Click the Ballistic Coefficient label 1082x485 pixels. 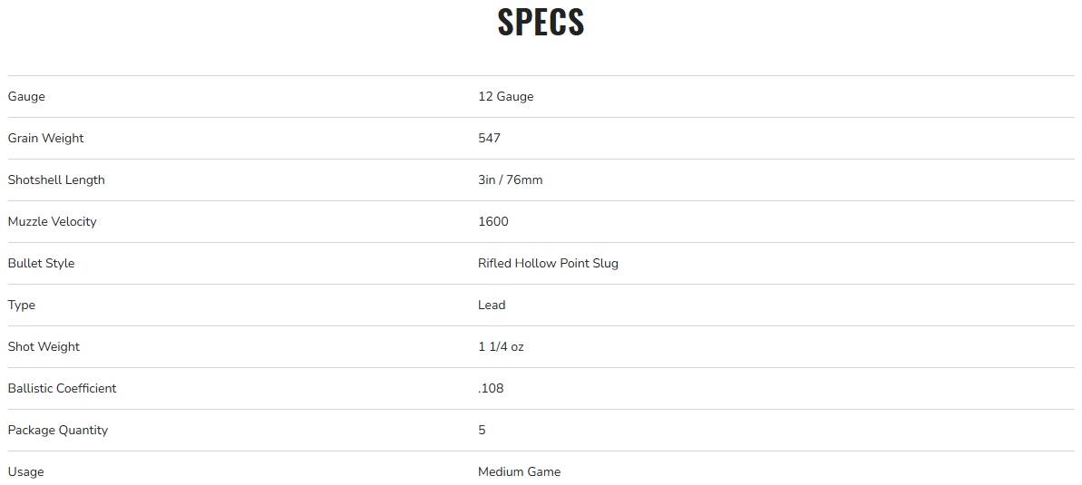click(62, 389)
